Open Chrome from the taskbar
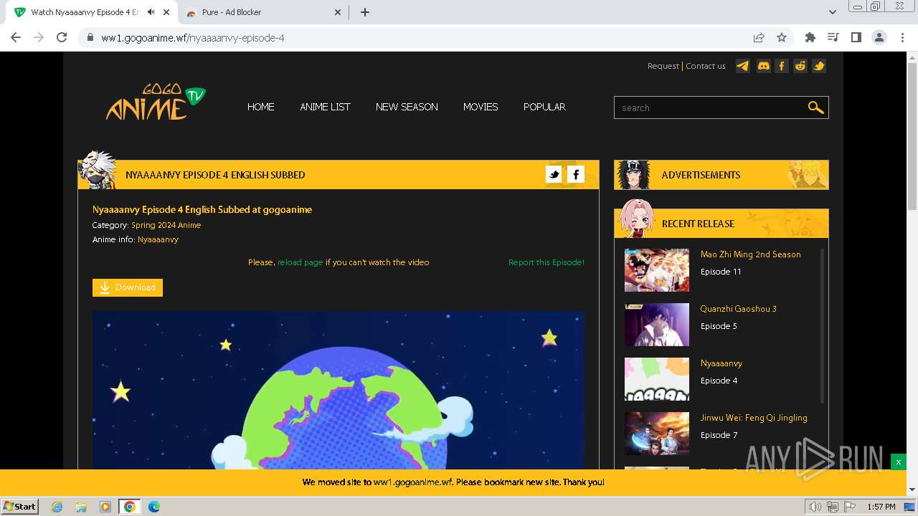 coord(130,507)
